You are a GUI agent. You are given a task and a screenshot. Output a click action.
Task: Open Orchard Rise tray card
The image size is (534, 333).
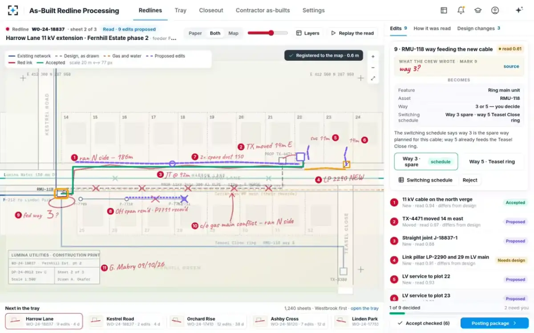[x=207, y=321]
